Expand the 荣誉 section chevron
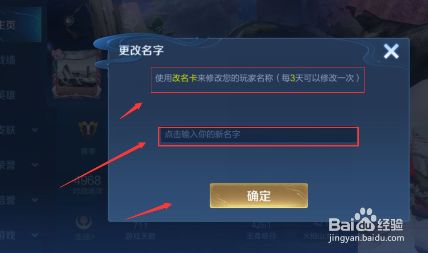The height and width of the screenshot is (253, 428). click(35, 165)
